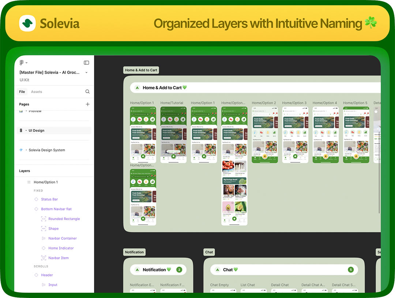Select the Home/Option 1 frame icon in Layers
The width and height of the screenshot is (395, 298).
tap(29, 182)
